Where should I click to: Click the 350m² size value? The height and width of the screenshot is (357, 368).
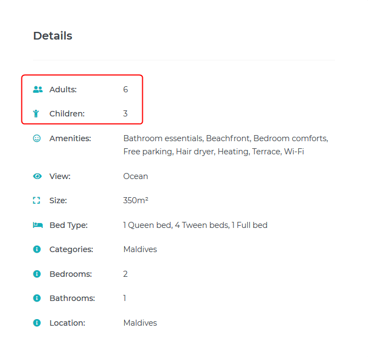[136, 200]
